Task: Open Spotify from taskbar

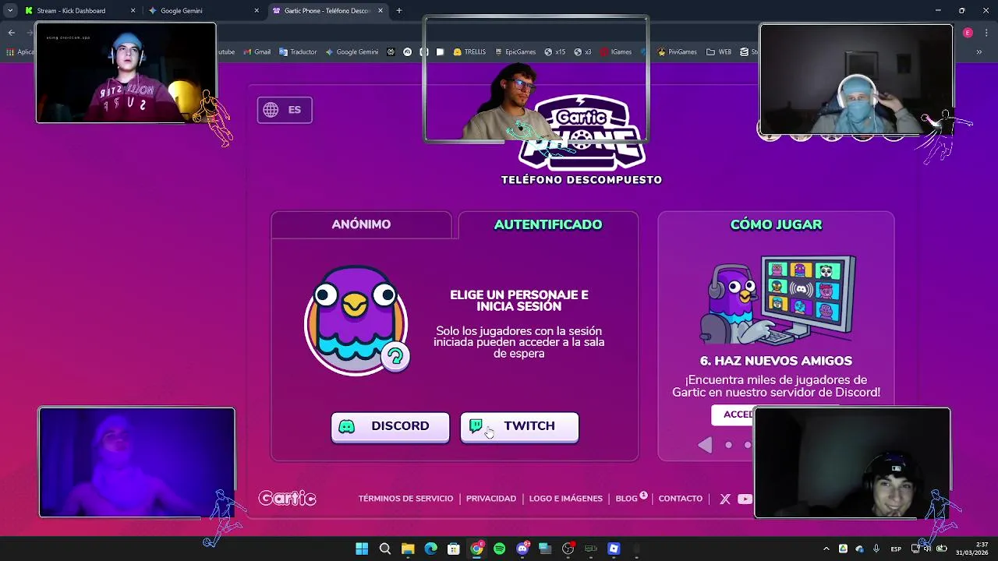Action: tap(499, 549)
